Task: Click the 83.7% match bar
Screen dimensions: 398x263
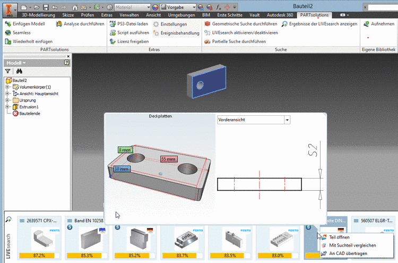Action: [182, 256]
